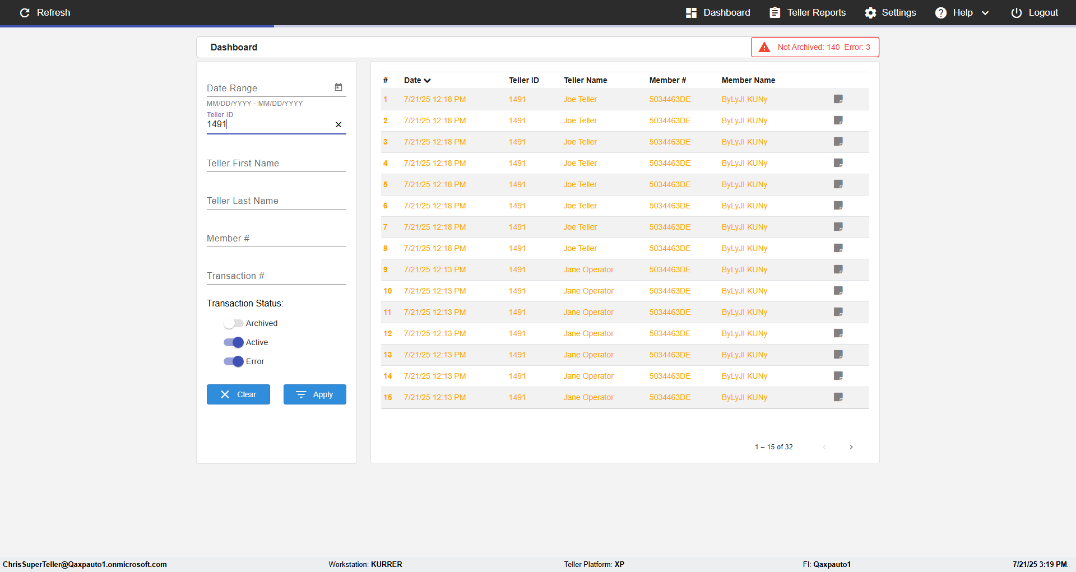Screen dimensions: 1076x572
Task: Open the Date Range calendar picker icon
Action: point(338,87)
